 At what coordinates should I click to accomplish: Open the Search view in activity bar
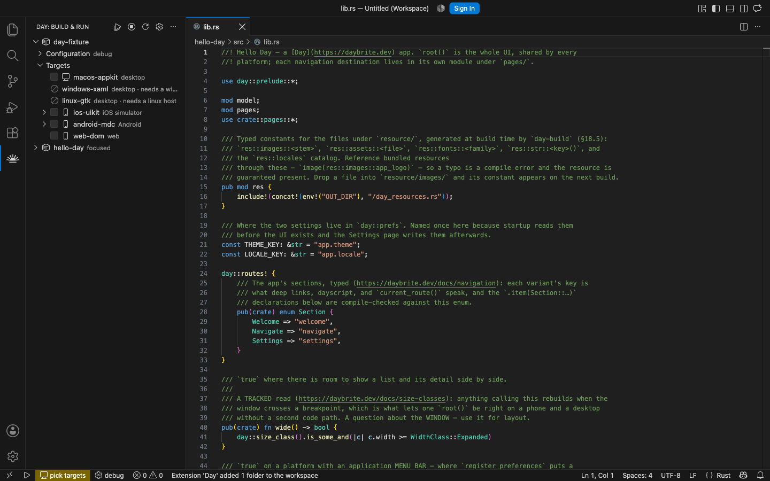pos(12,56)
